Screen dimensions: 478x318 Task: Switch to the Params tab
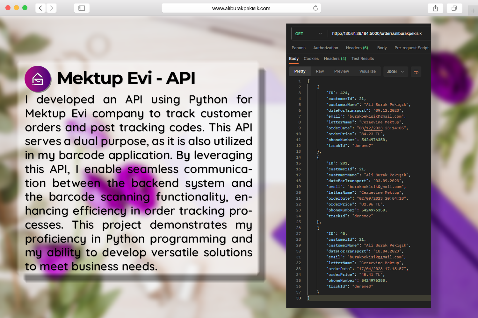[299, 48]
